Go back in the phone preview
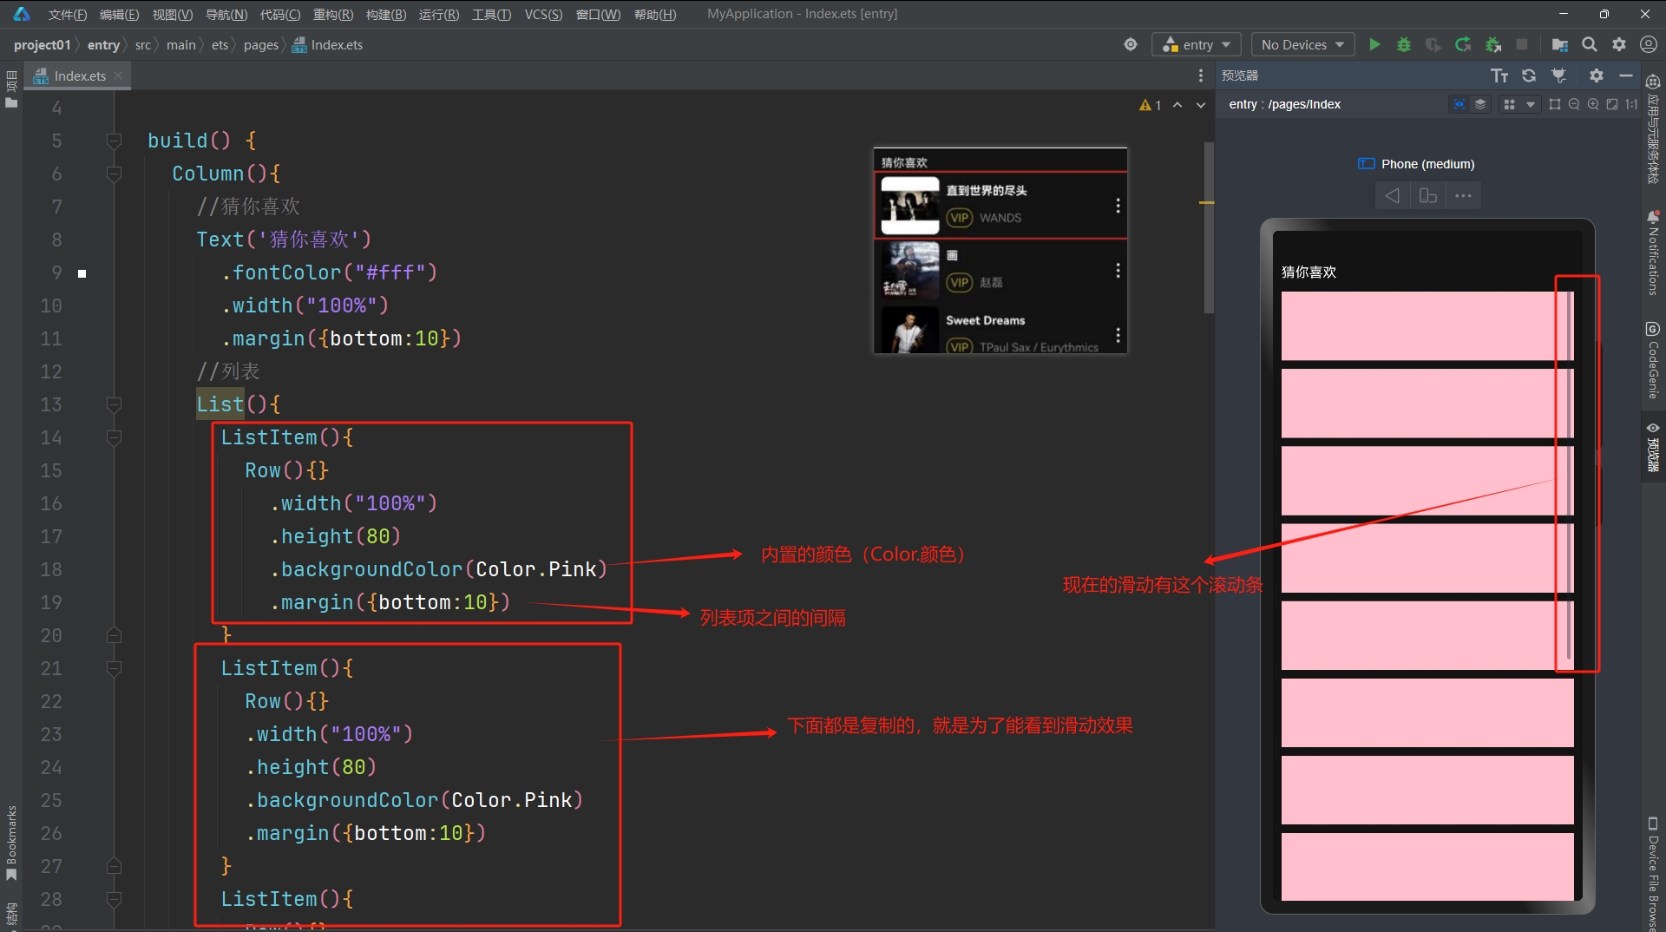1666x932 pixels. click(x=1392, y=196)
